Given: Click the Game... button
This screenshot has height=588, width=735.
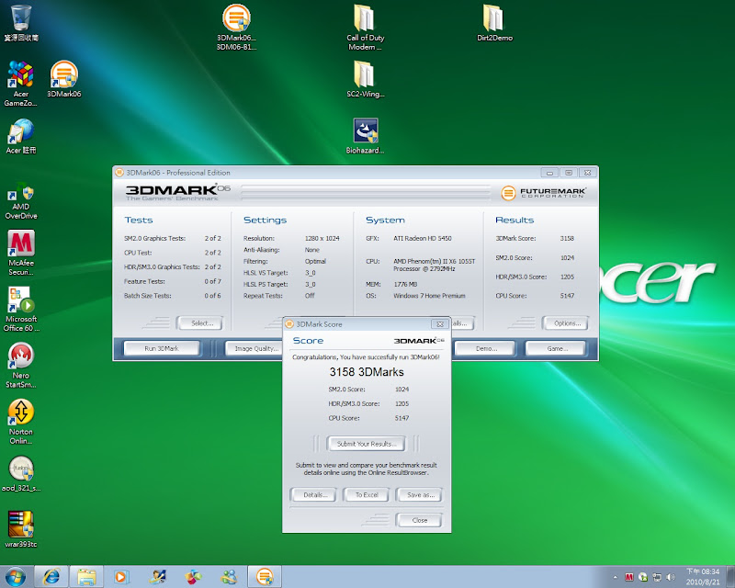Looking at the screenshot, I should click(x=557, y=348).
